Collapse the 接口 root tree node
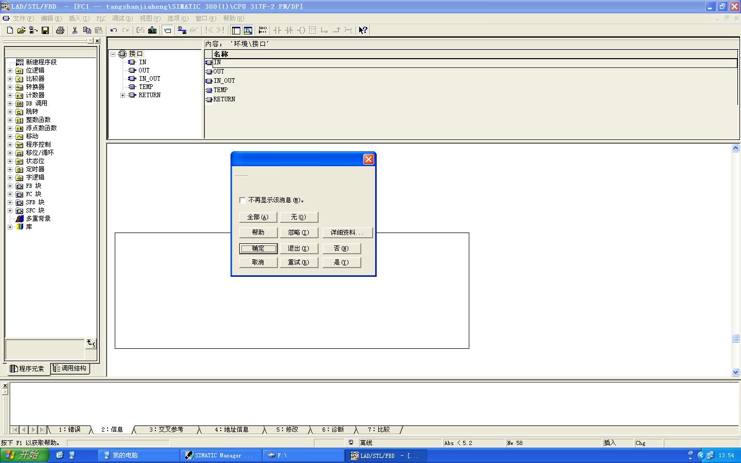Viewport: 741px width, 463px height. [114, 54]
